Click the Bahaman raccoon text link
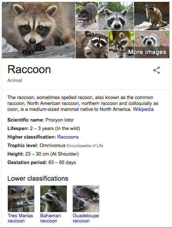172x228 pixels. point(51,218)
